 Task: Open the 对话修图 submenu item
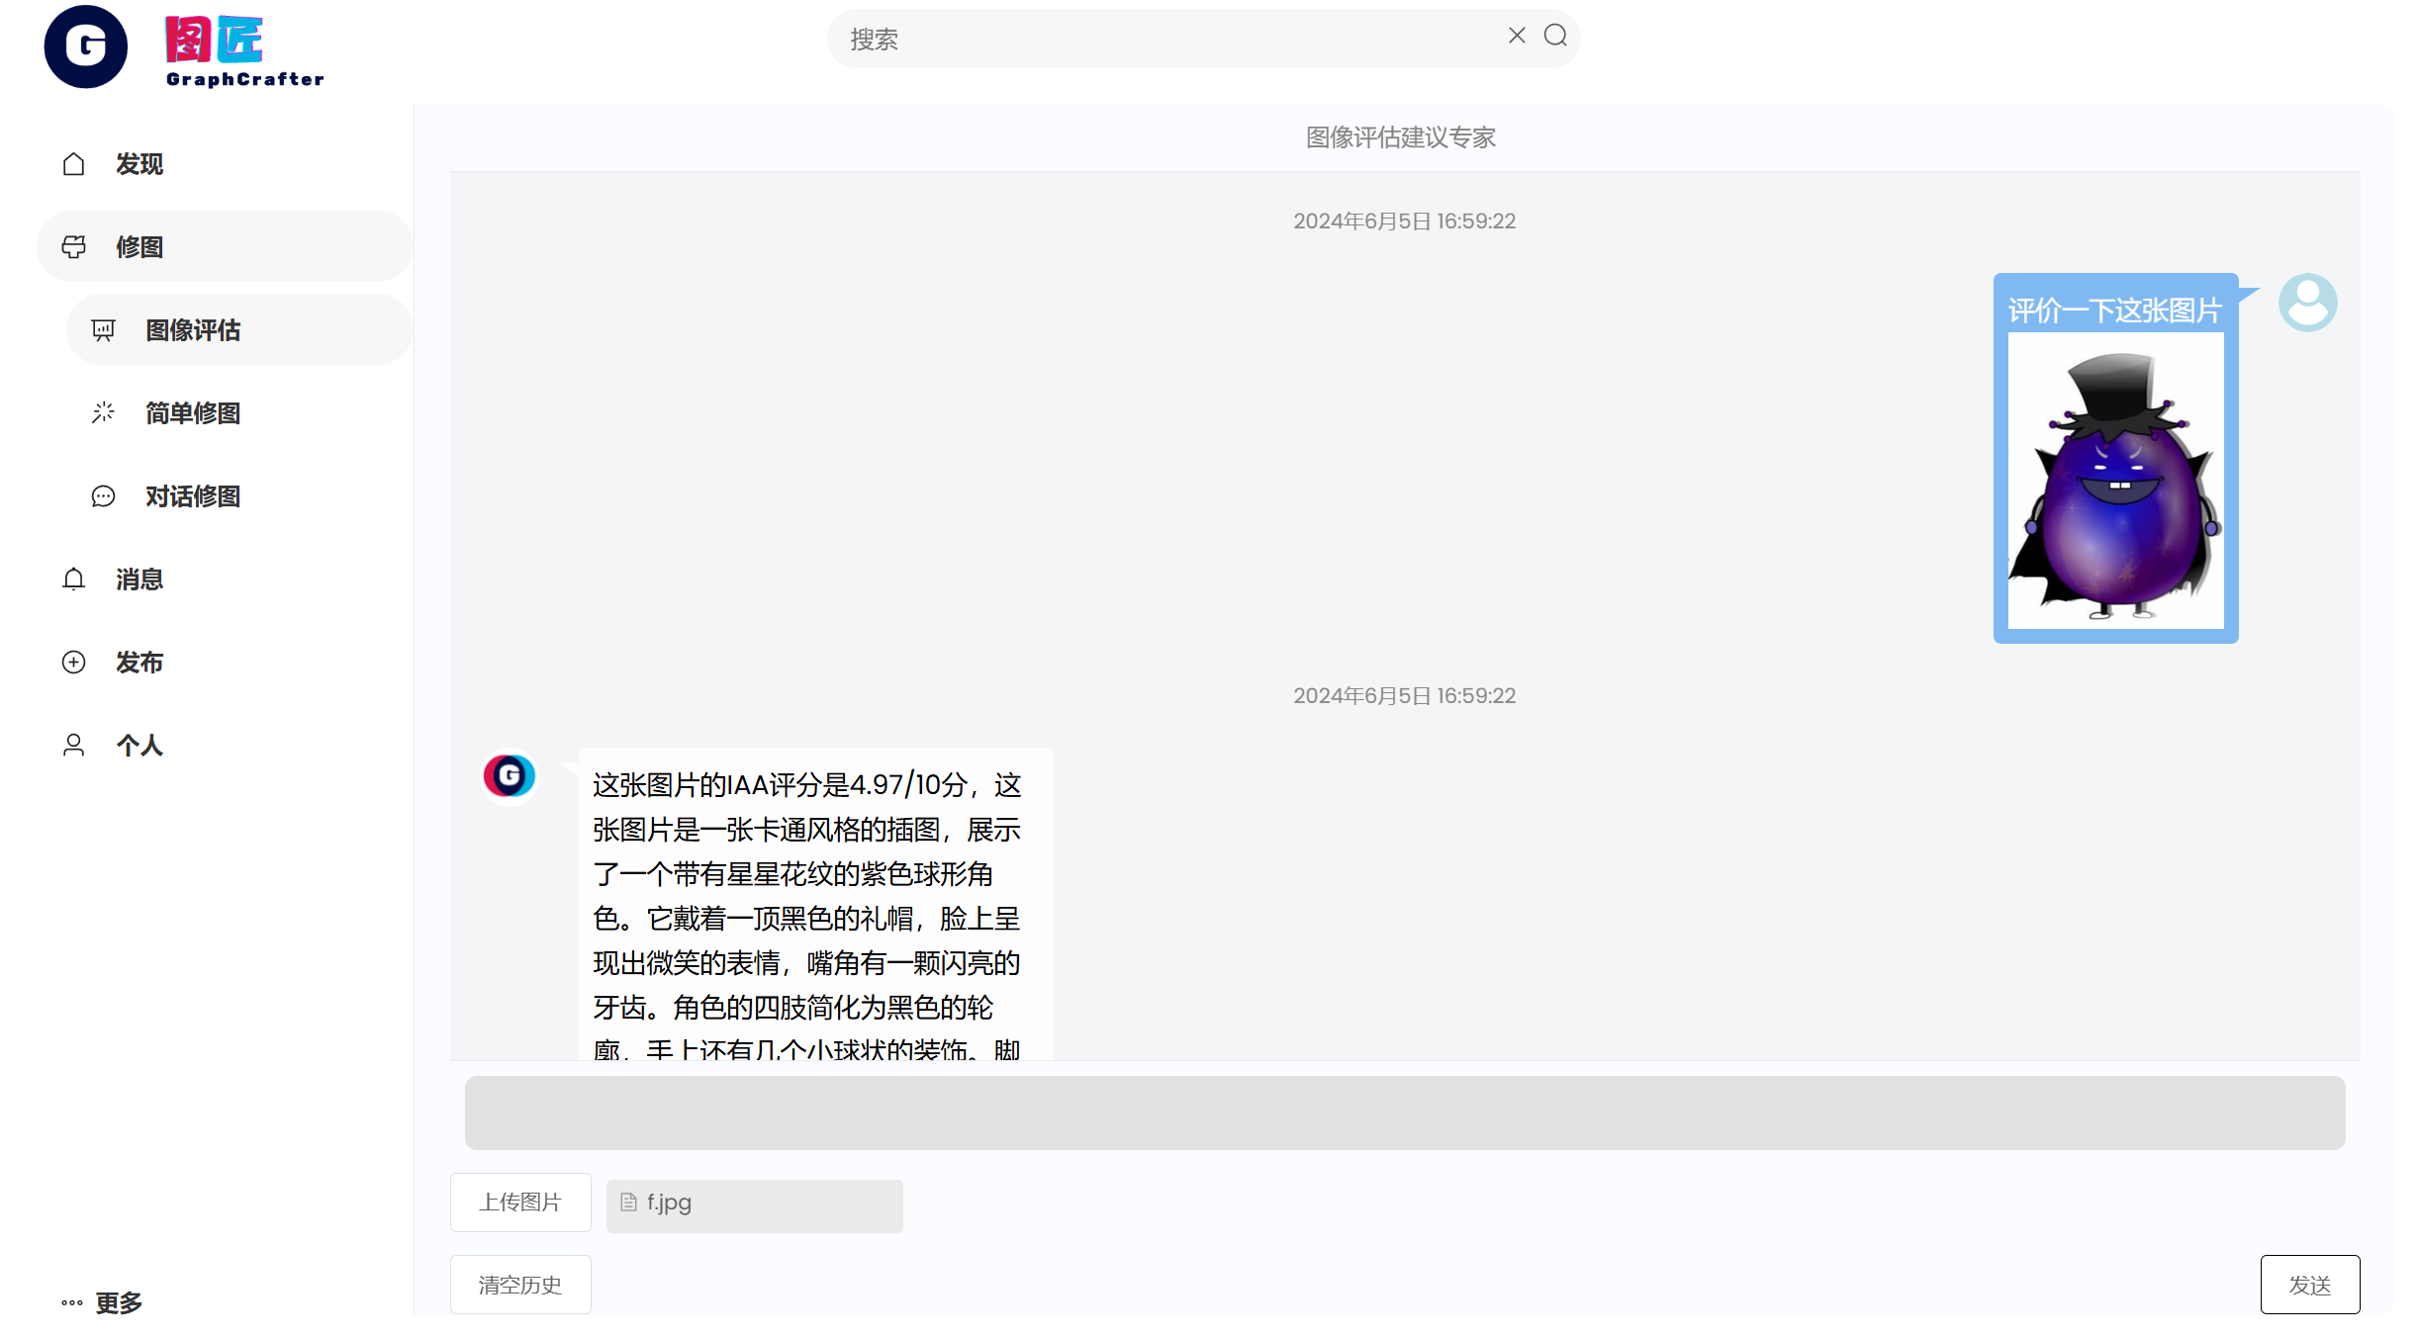pyautogui.click(x=193, y=496)
